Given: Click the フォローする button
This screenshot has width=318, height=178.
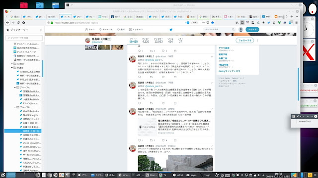Looking at the screenshot, I should (x=245, y=41).
